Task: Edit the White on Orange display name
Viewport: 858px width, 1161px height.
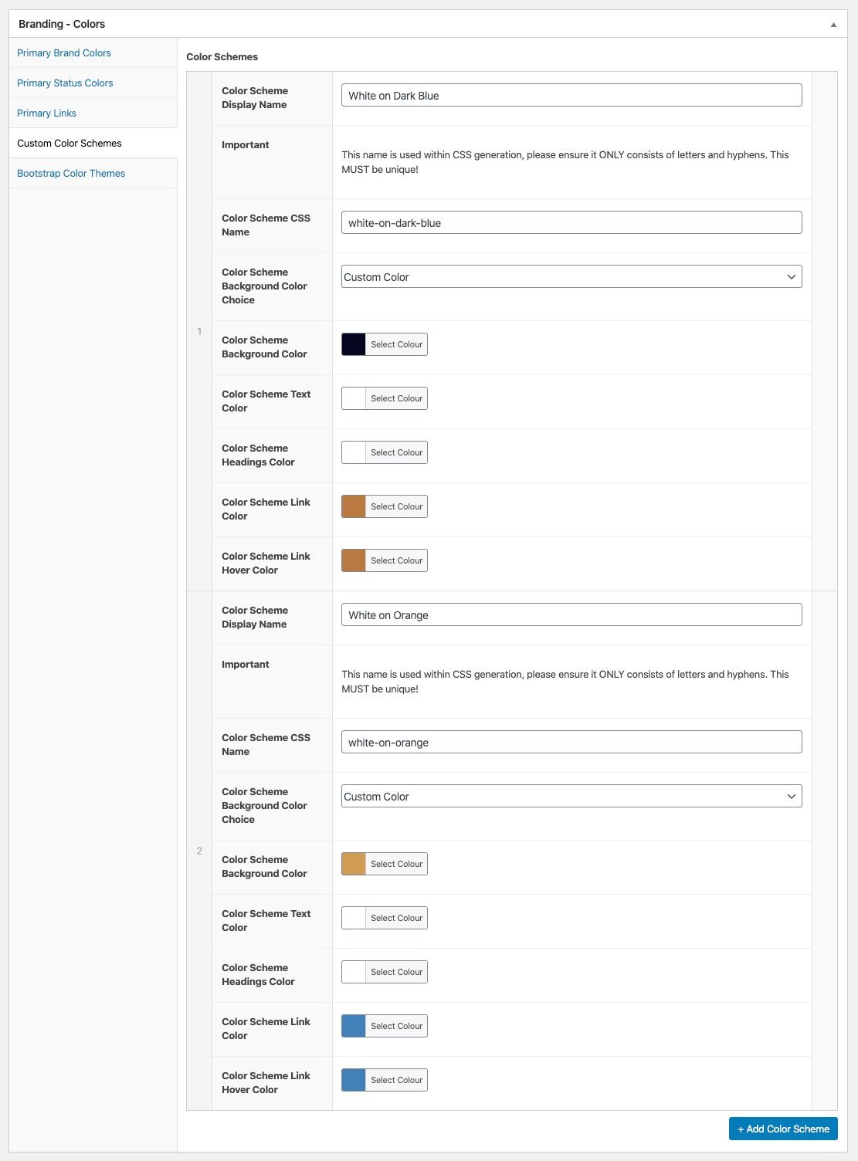Action: tap(571, 615)
